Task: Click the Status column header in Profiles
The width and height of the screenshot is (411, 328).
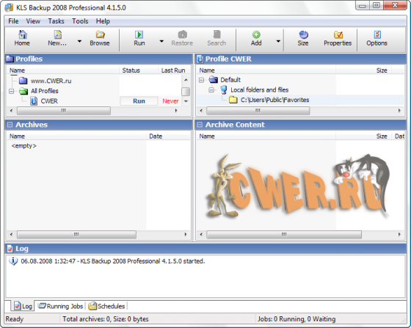Action: coord(139,70)
